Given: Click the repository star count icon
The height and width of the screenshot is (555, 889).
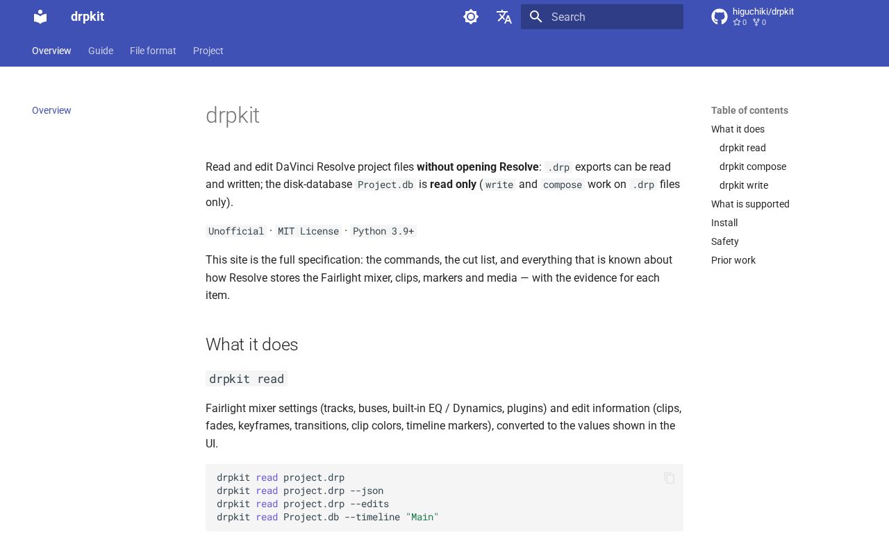Looking at the screenshot, I should click(737, 22).
